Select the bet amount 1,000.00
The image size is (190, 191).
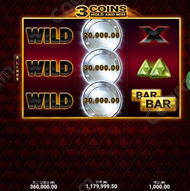(x=159, y=187)
